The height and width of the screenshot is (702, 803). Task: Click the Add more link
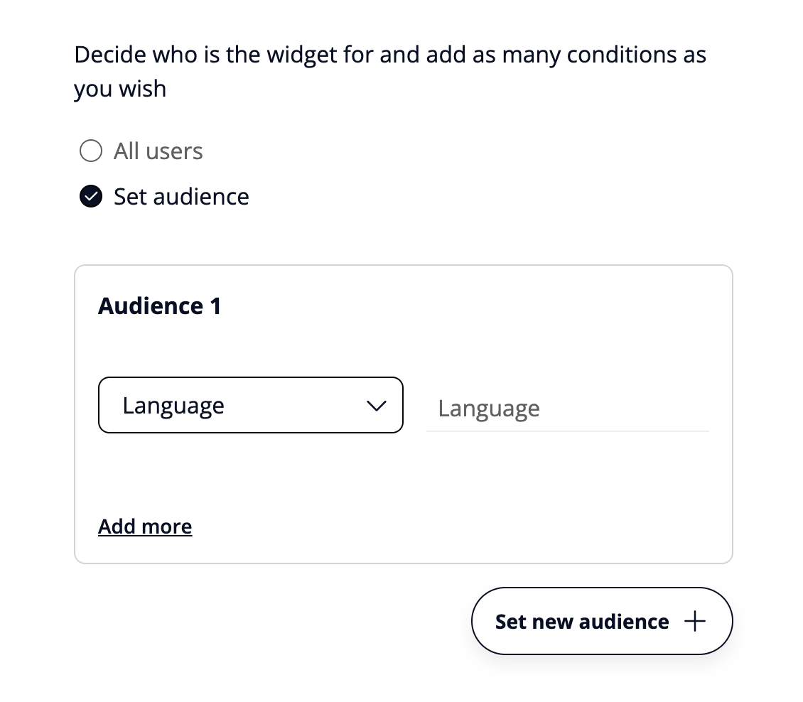click(x=145, y=526)
